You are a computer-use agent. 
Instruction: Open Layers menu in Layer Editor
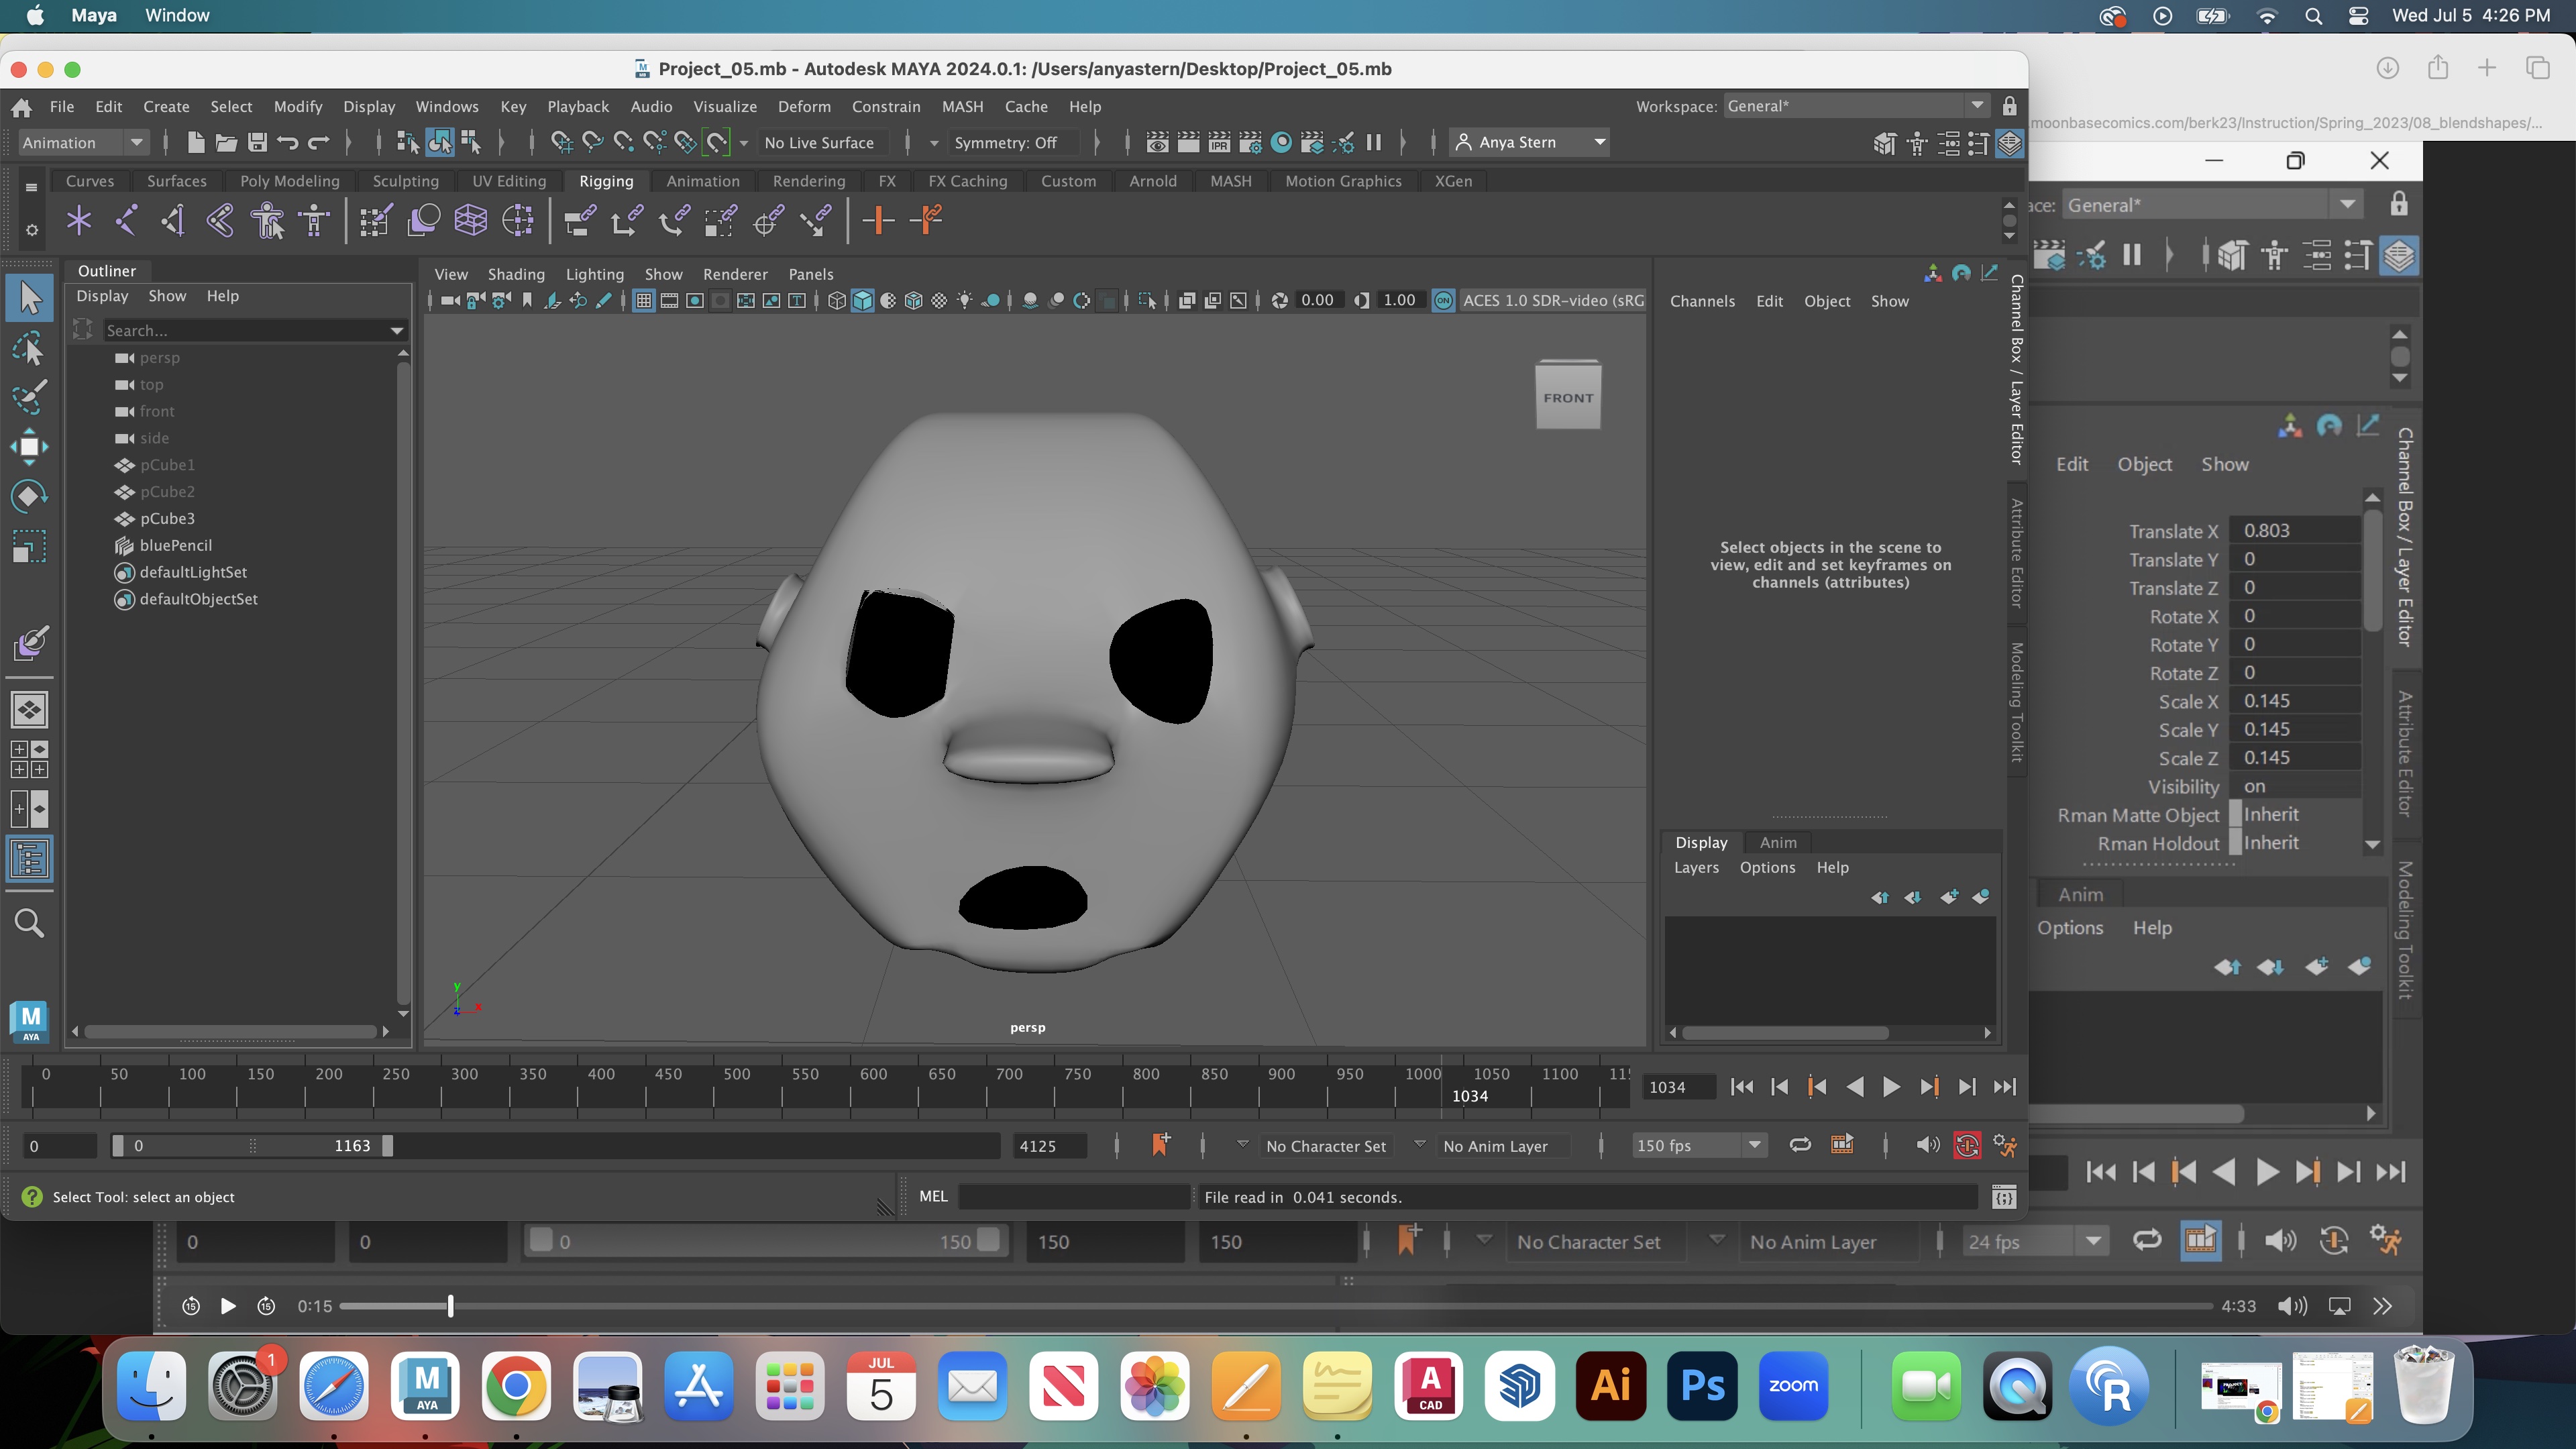click(1696, 868)
